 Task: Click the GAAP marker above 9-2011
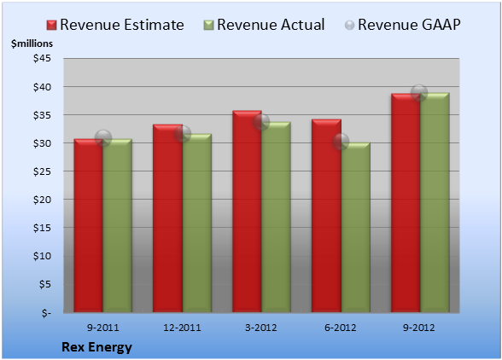click(103, 138)
